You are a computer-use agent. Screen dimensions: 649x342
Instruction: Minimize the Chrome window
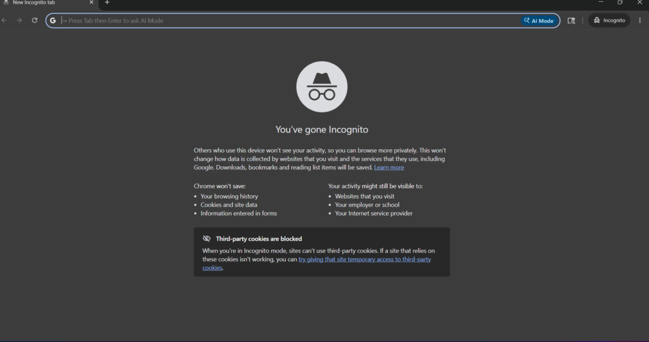(601, 2)
